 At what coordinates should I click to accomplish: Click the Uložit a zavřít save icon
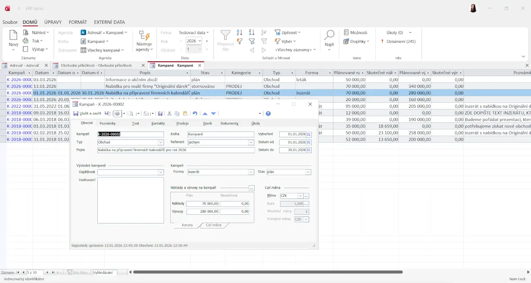tap(76, 114)
